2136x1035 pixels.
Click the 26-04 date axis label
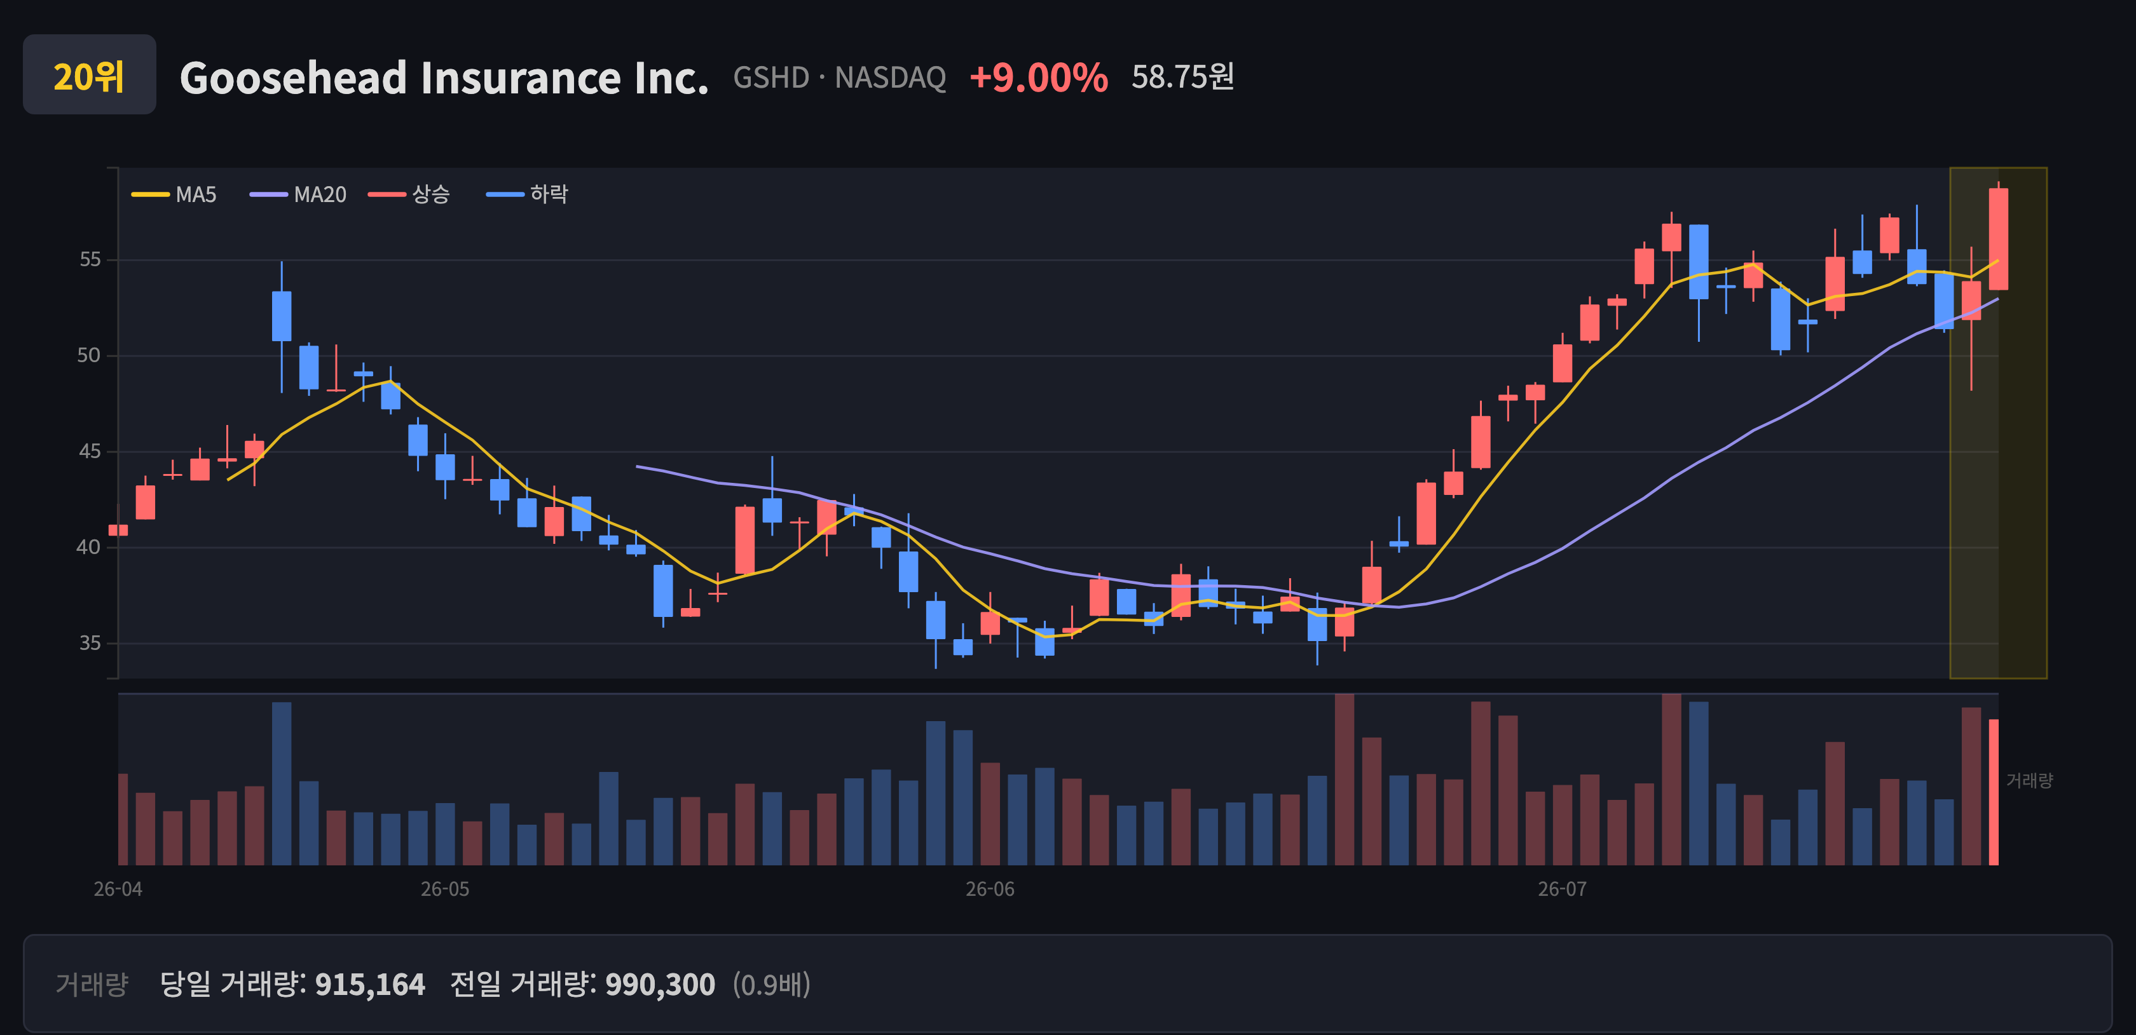click(x=118, y=889)
